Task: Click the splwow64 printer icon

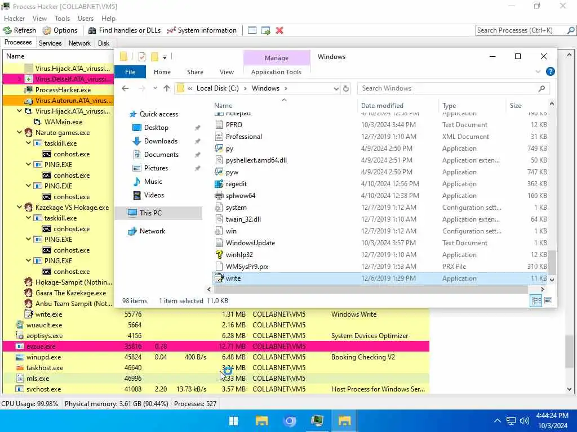Action: coord(219,195)
